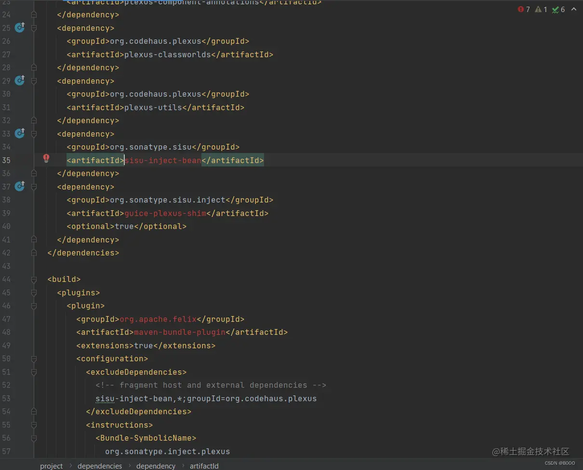The height and width of the screenshot is (470, 583).
Task: Collapse the dependency block starting on line 25
Action: click(34, 28)
